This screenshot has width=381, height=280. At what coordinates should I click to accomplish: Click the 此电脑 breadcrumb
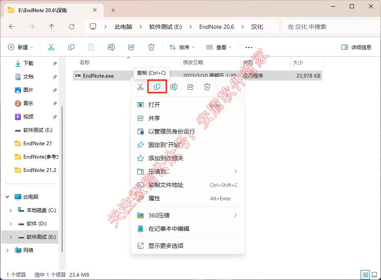pyautogui.click(x=123, y=27)
